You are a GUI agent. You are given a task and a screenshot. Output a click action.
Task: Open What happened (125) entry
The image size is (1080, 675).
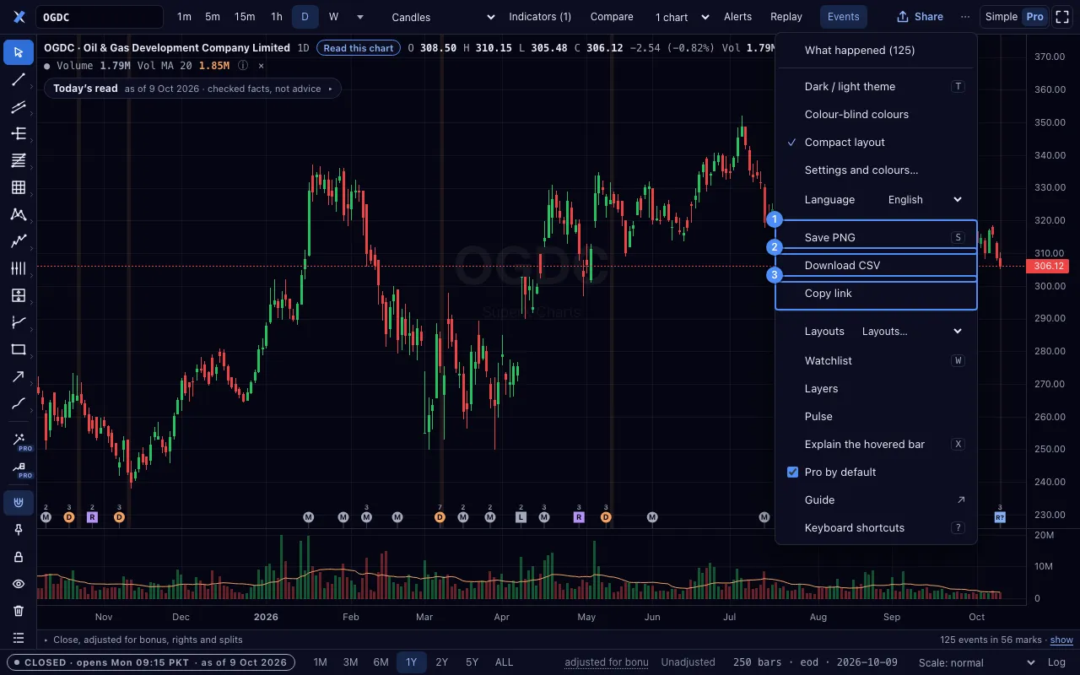pyautogui.click(x=876, y=50)
